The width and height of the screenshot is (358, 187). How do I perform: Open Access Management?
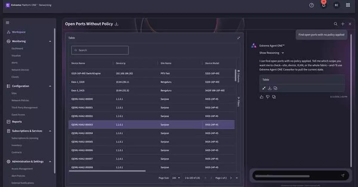click(x=22, y=169)
